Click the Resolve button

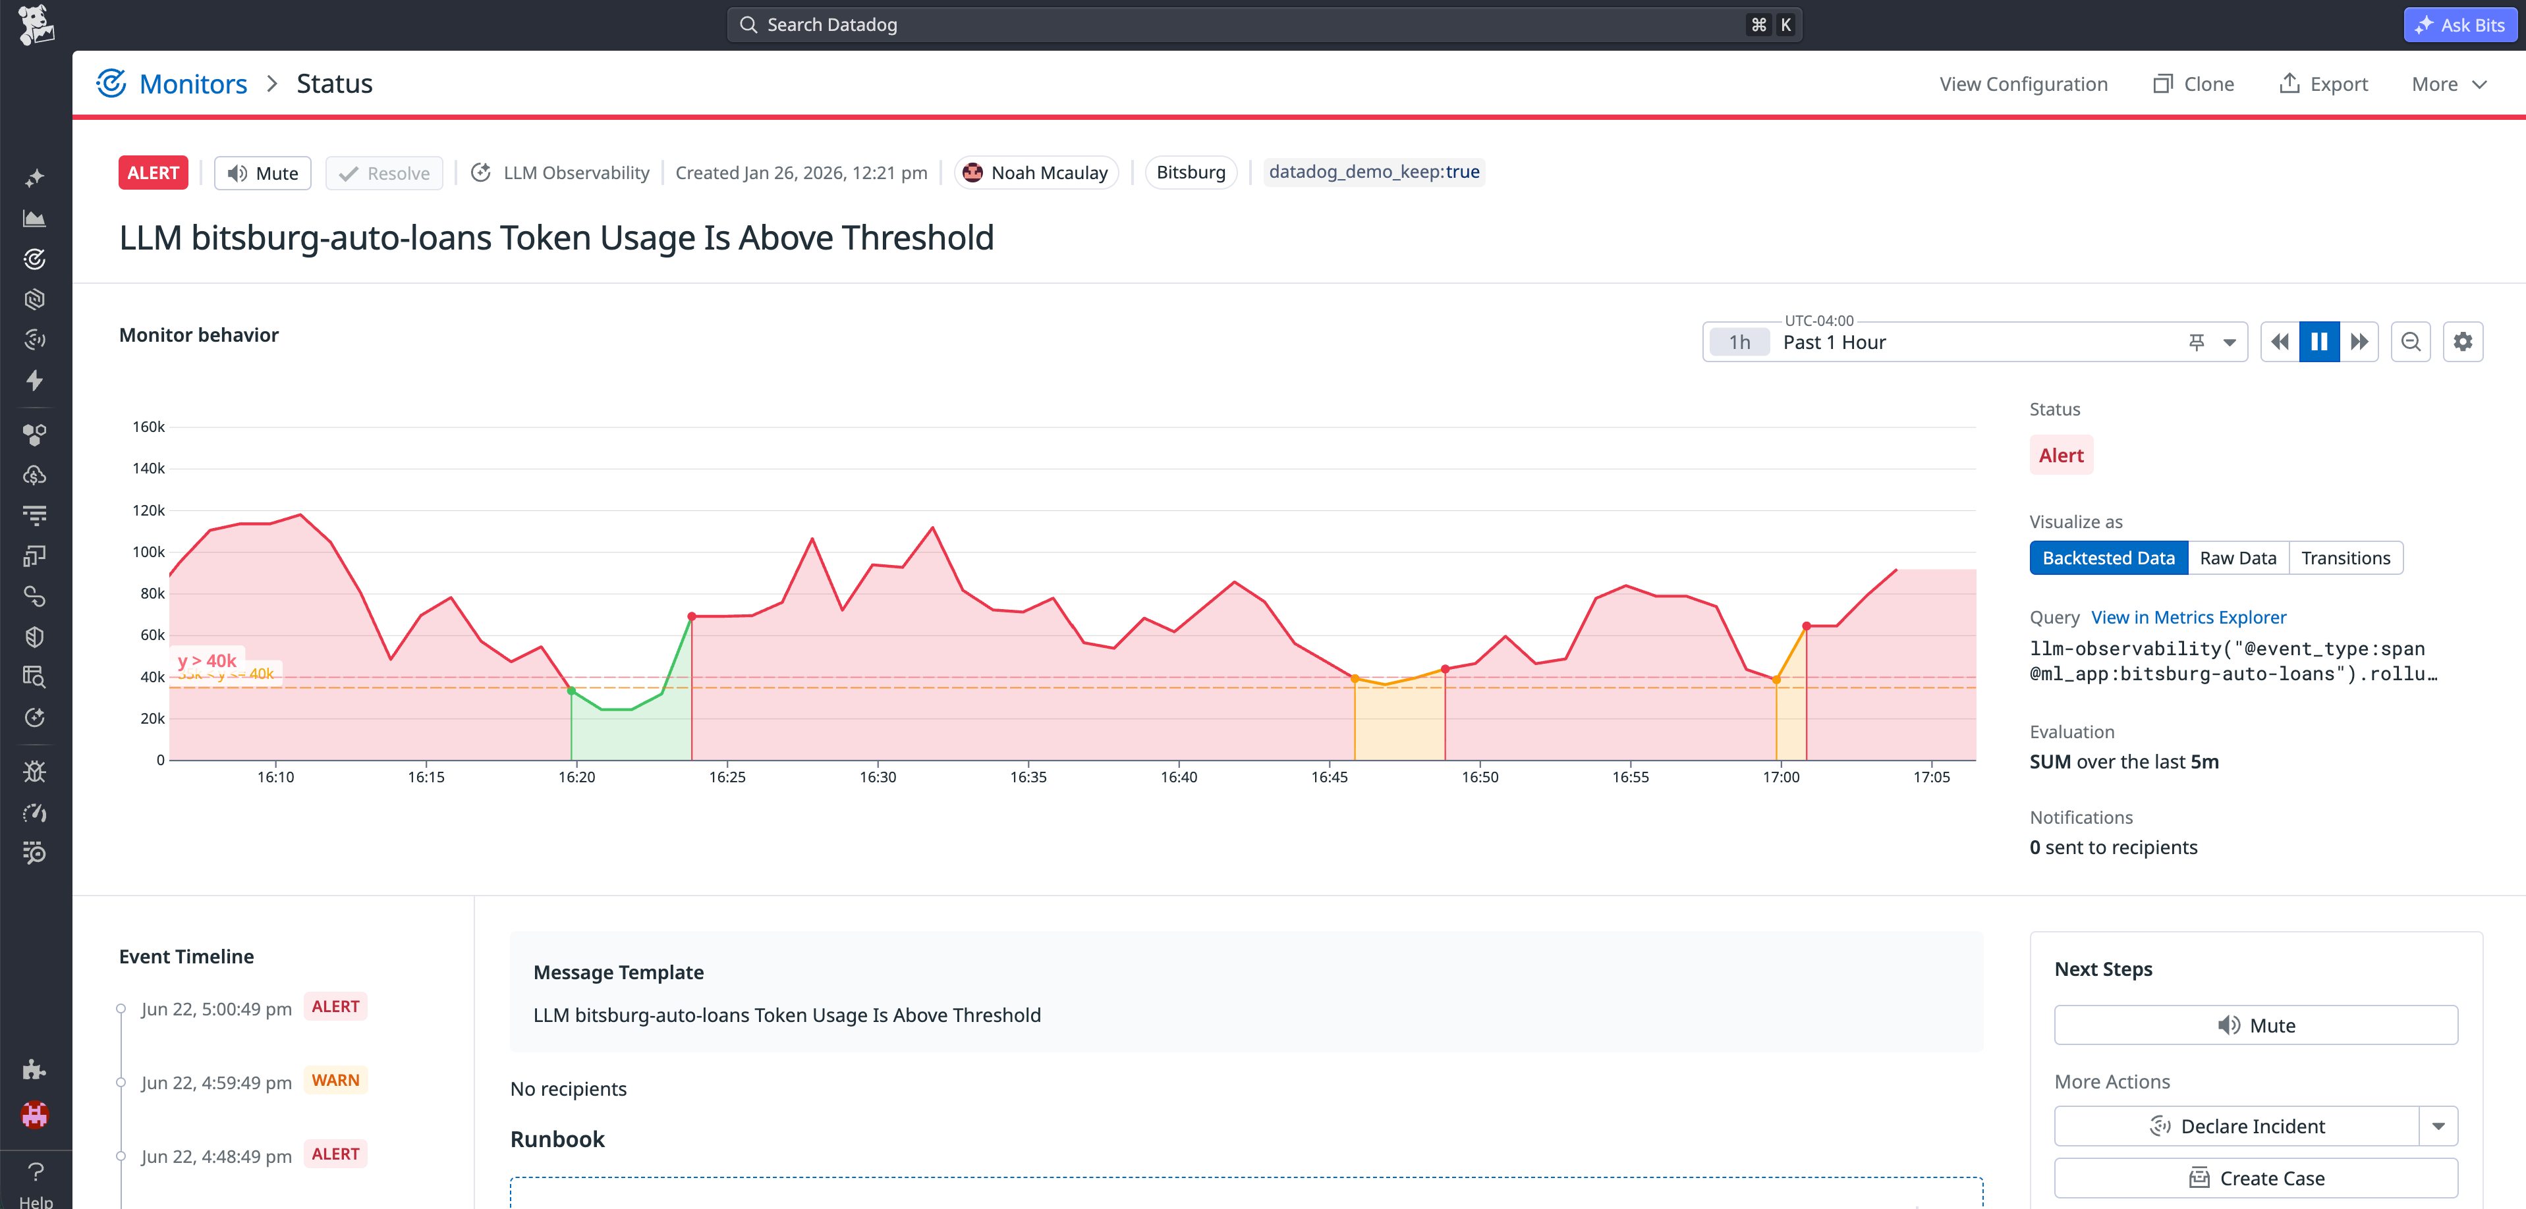pos(384,173)
